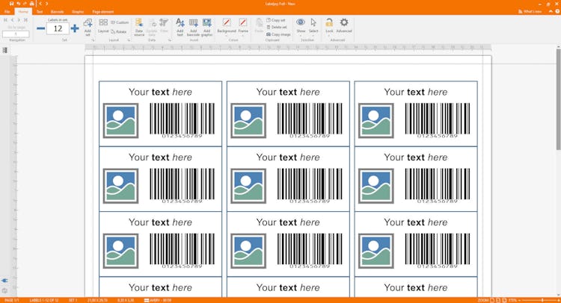Click the Go to page number field
This screenshot has height=303, width=561.
coord(16,34)
